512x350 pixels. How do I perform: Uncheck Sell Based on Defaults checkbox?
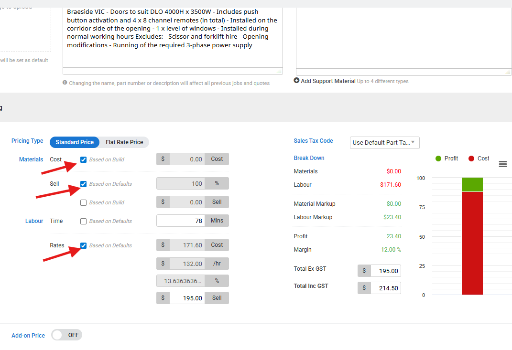(x=84, y=184)
